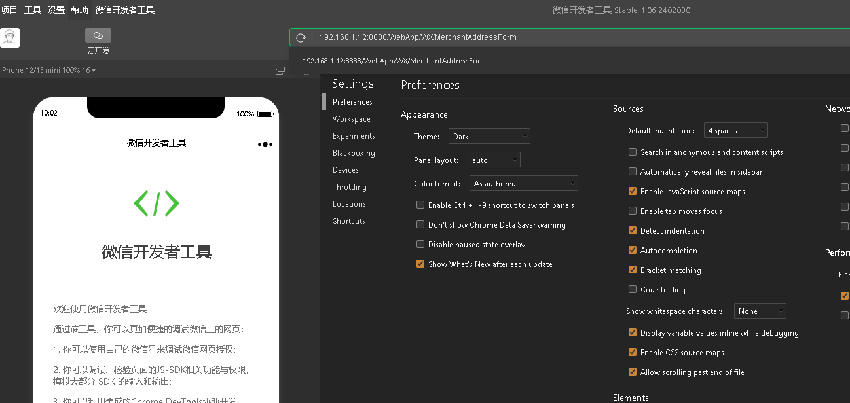Open the 项目 menu
850x403 pixels.
point(9,10)
